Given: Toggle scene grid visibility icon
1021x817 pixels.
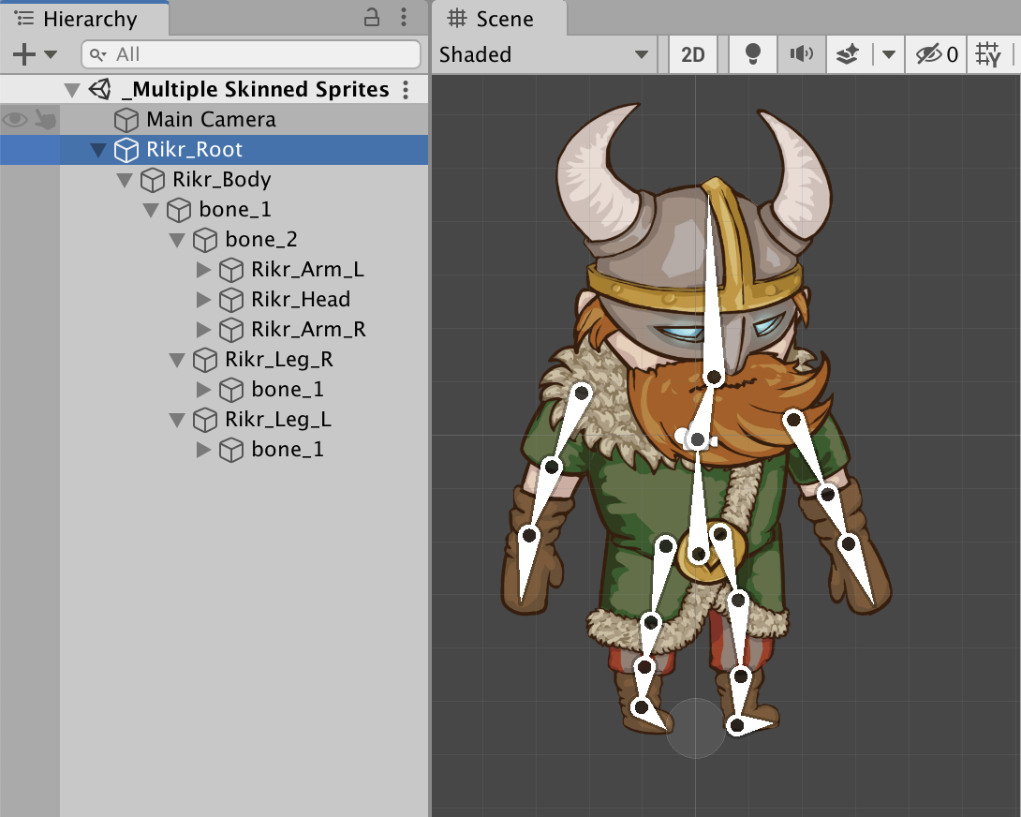Looking at the screenshot, I should coord(988,55).
